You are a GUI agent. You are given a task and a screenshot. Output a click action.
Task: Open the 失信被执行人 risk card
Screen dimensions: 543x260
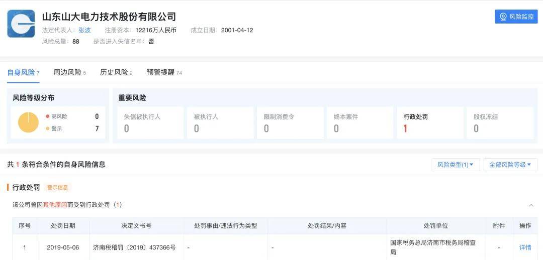[150, 123]
